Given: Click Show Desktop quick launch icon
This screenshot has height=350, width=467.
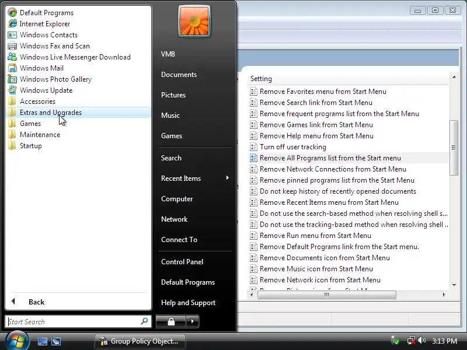Looking at the screenshot, I should coord(42,341).
